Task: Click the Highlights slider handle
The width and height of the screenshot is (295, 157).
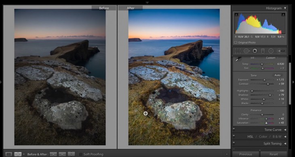Action: (x=252, y=91)
